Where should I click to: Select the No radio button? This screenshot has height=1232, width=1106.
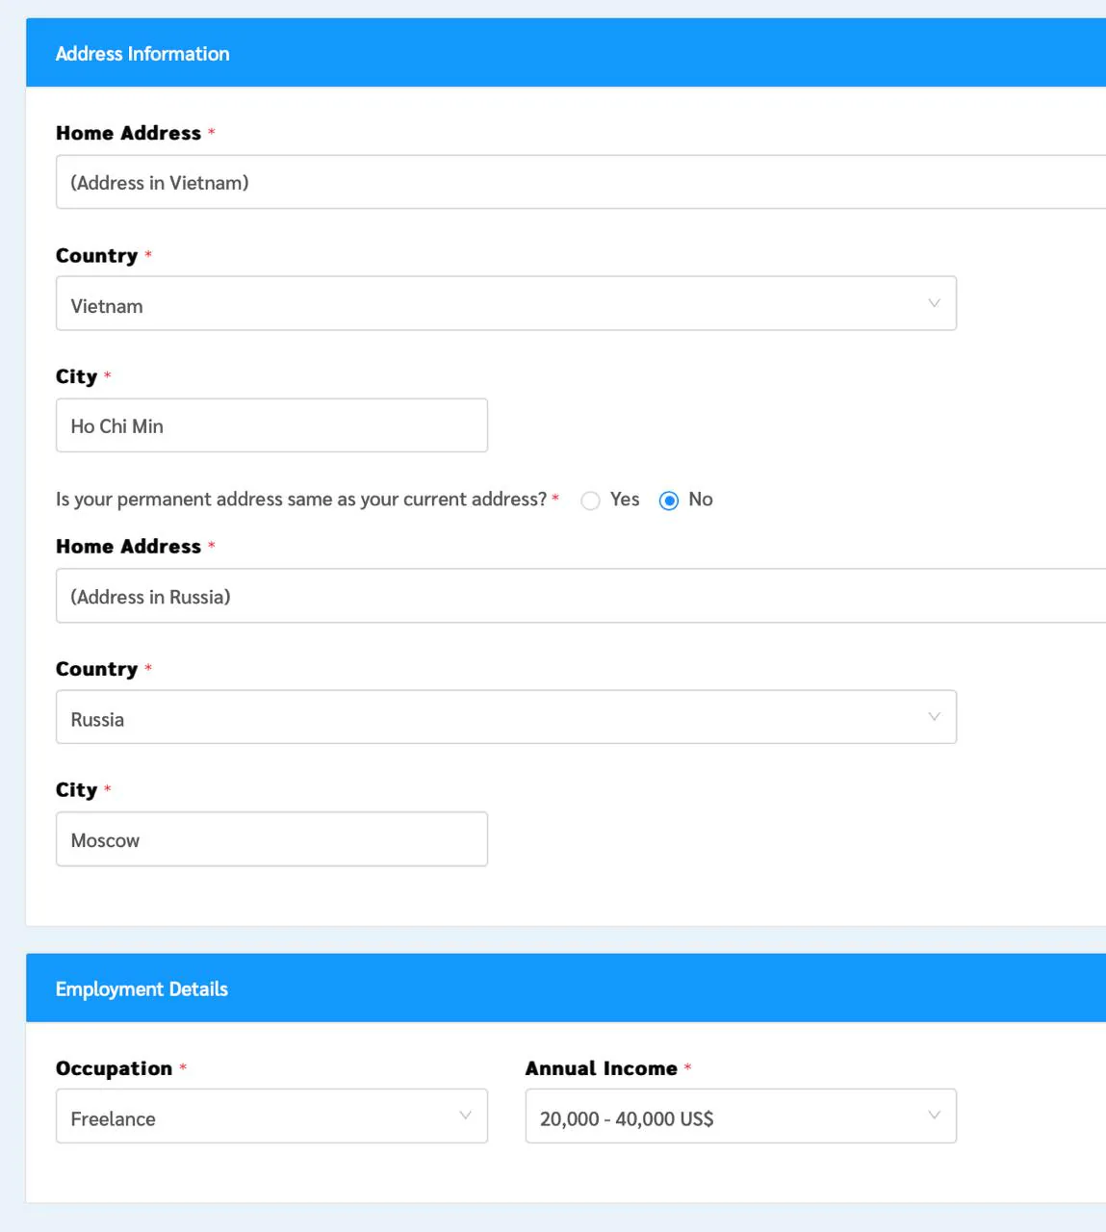(x=669, y=500)
